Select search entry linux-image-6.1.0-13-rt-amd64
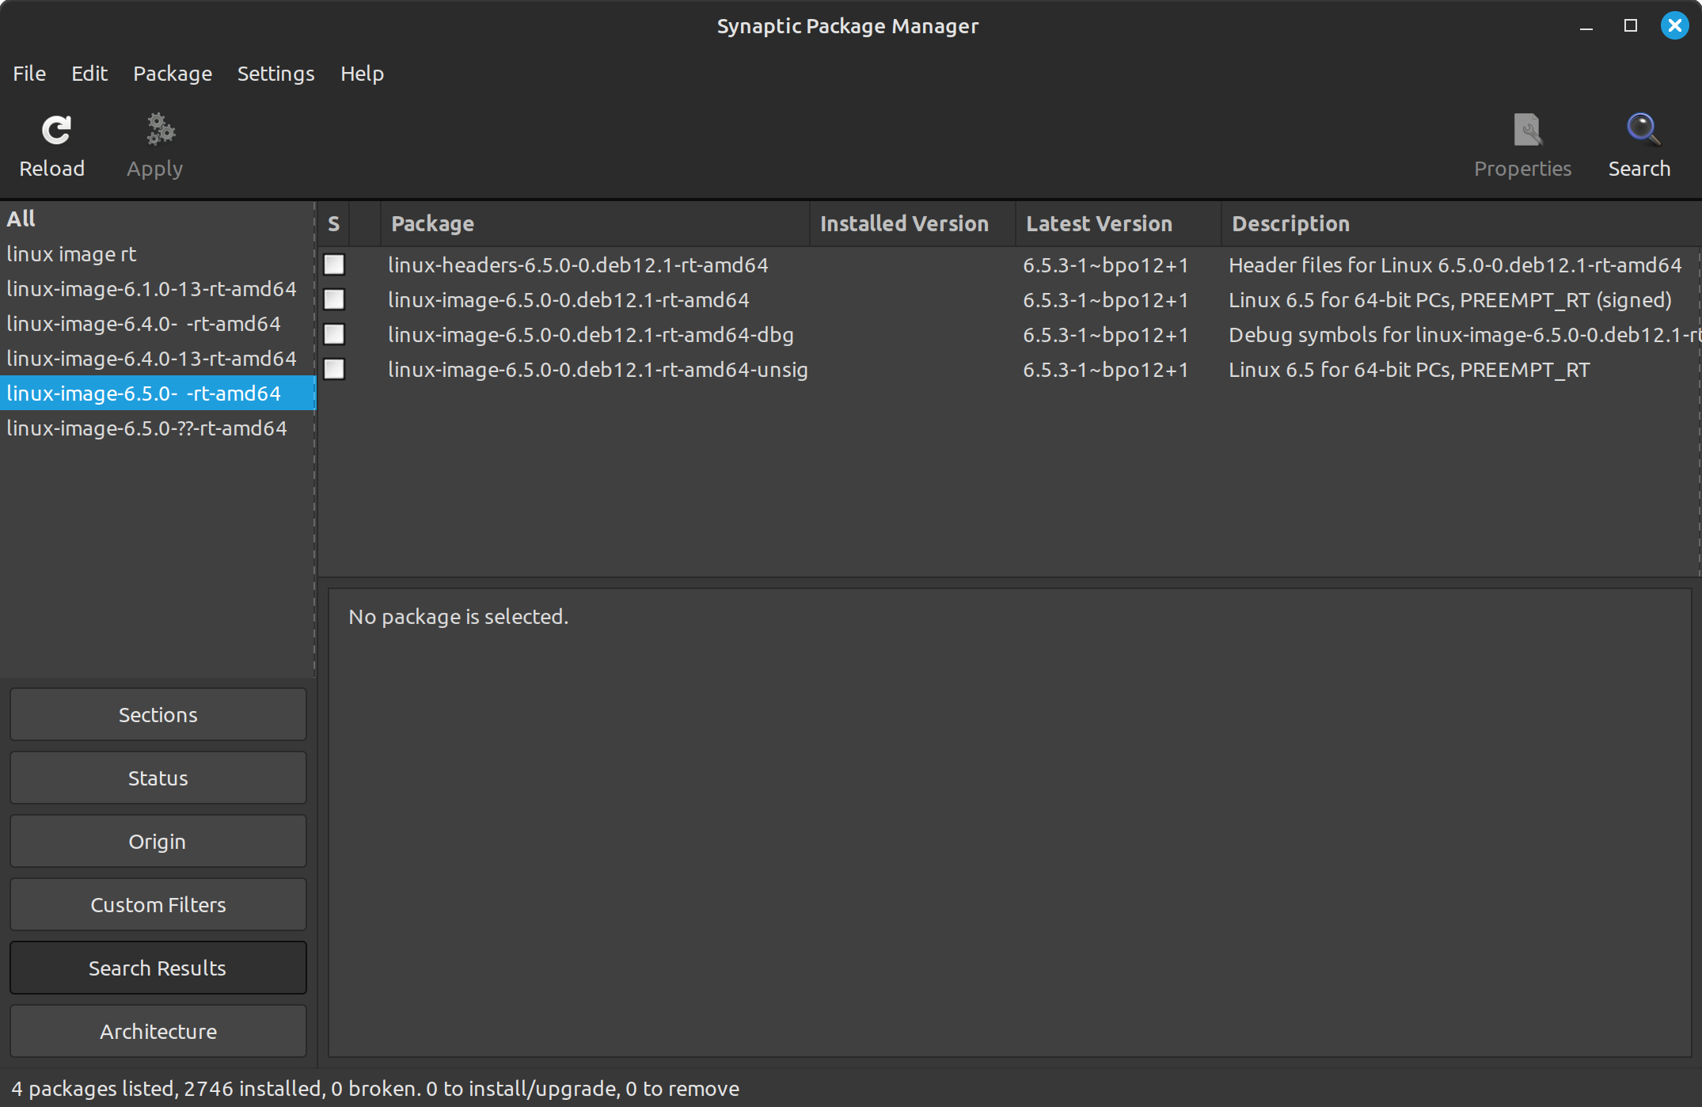The image size is (1702, 1107). 158,289
